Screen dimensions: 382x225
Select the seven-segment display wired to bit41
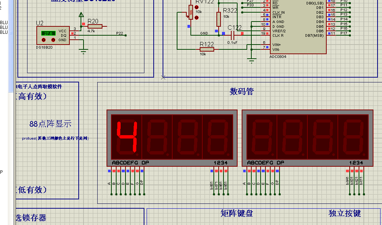307,138
